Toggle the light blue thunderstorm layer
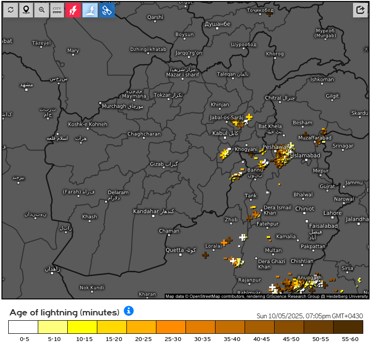Viewport: 370px width, 342px height. tap(91, 10)
